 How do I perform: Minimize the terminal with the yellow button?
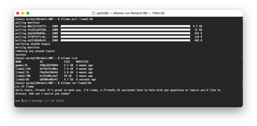tap(23, 13)
